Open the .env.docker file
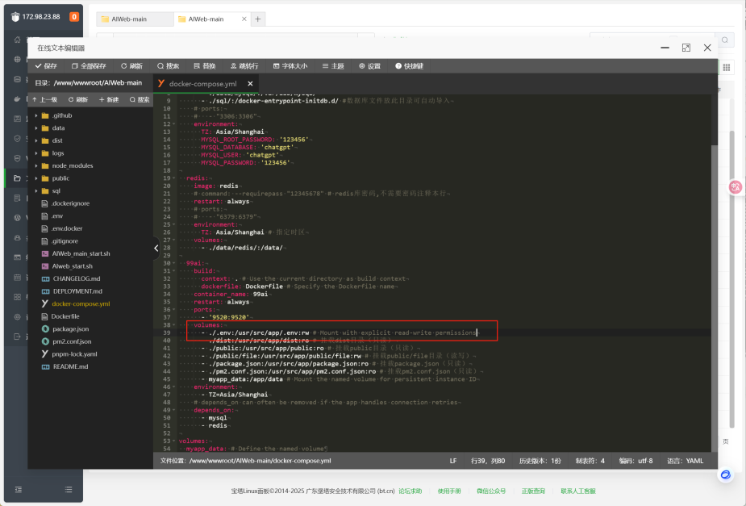The image size is (746, 506). (66, 228)
